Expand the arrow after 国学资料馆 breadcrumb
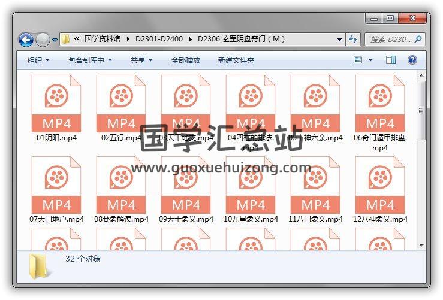 (128, 40)
